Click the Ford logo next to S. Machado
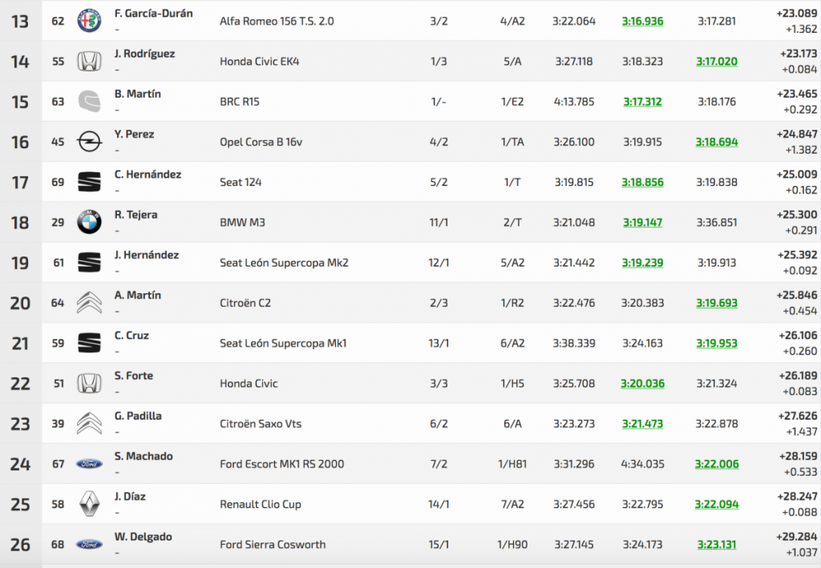The width and height of the screenshot is (821, 568). [x=89, y=464]
